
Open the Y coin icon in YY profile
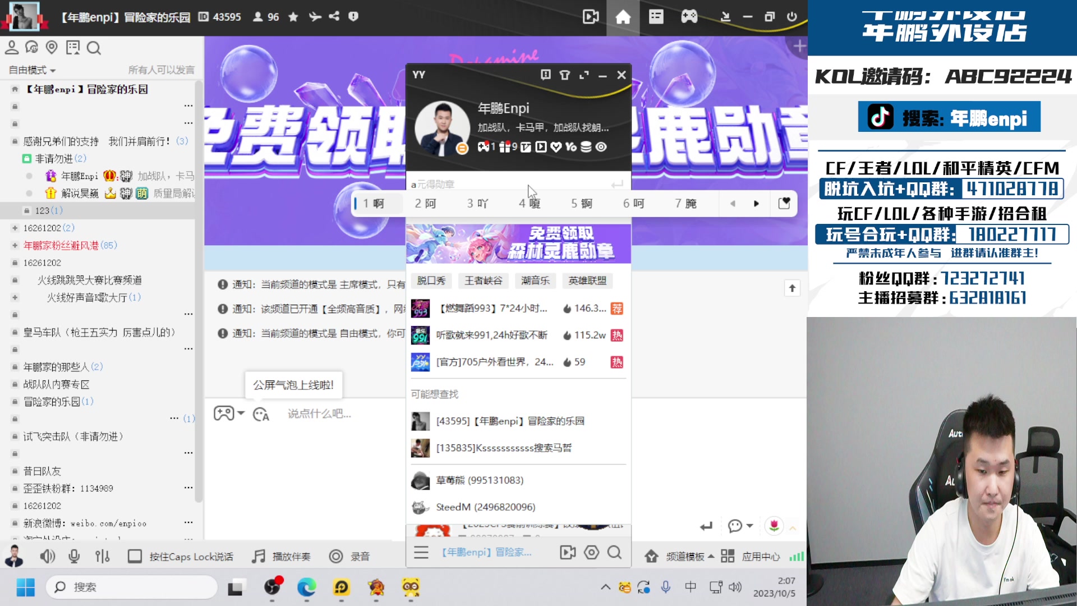coord(571,147)
